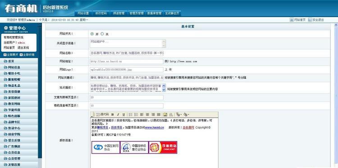Image resolution: width=338 pixels, height=168 pixels.
Task: Click the 文章列表每页显示 input field
Action: coord(127,98)
